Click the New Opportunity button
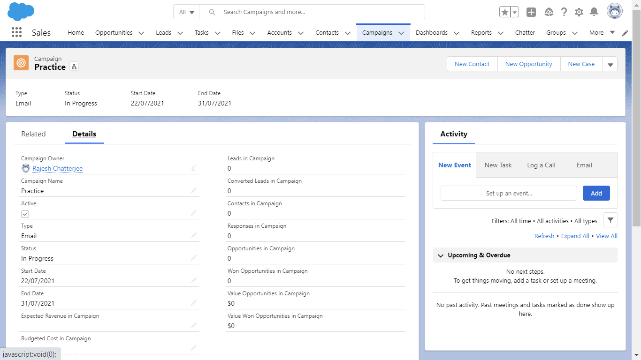This screenshot has height=360, width=641. 528,64
